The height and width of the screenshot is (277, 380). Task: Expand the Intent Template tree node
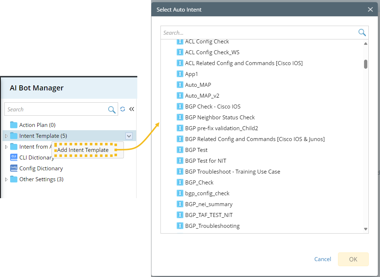click(x=6, y=136)
